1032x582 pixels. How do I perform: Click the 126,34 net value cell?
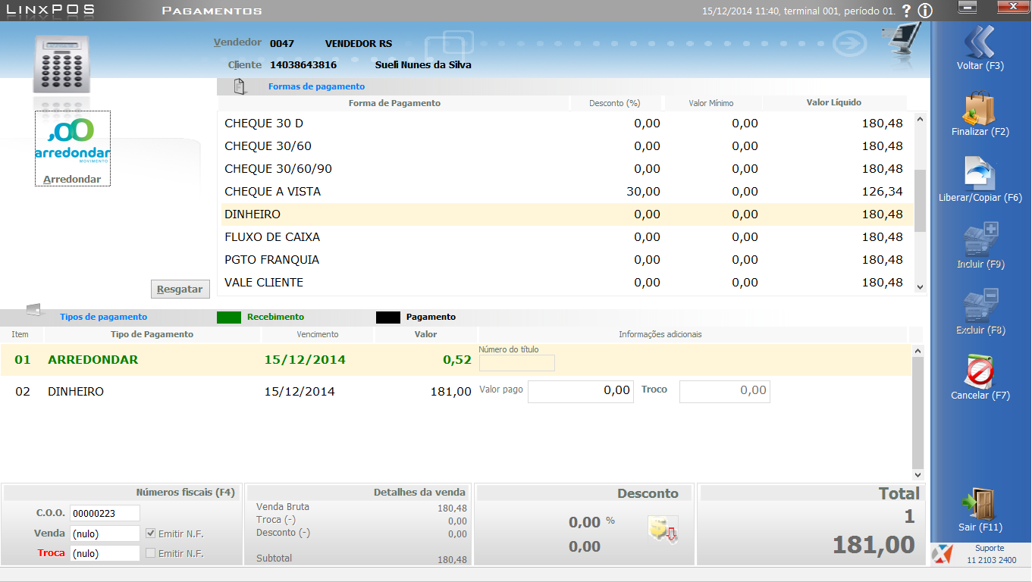click(x=883, y=192)
